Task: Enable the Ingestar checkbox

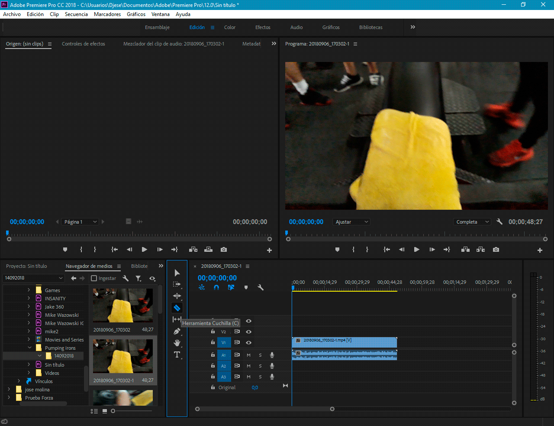Action: (x=94, y=278)
